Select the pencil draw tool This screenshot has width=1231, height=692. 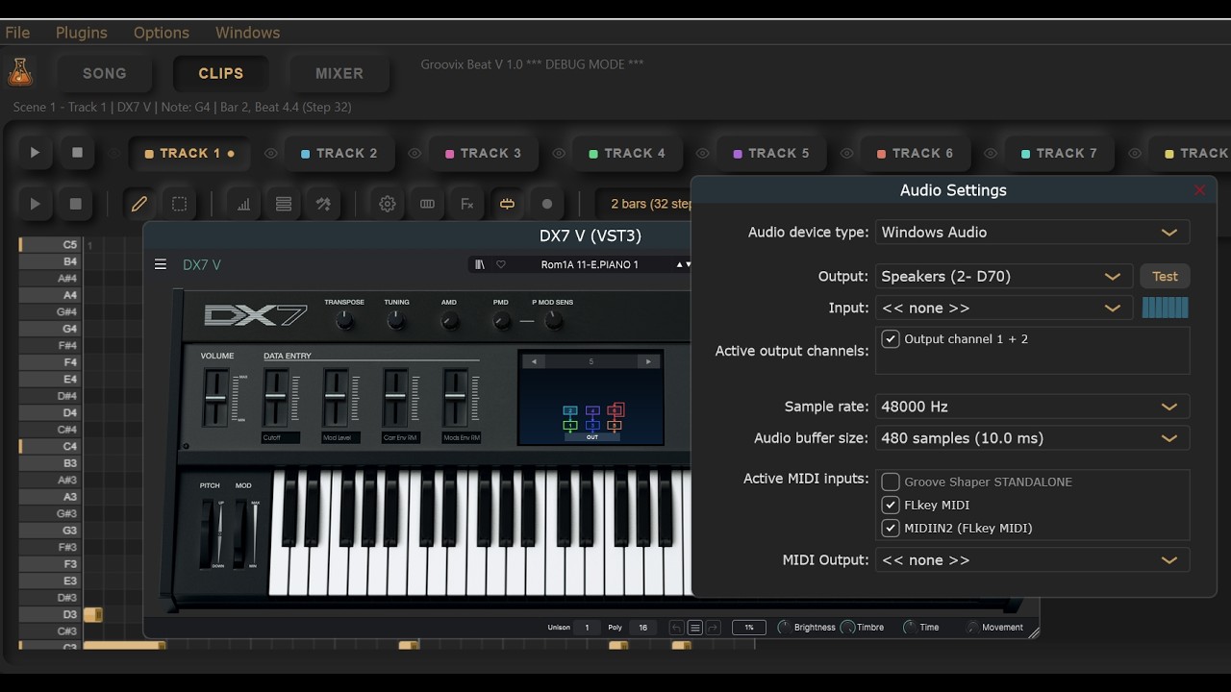click(139, 204)
